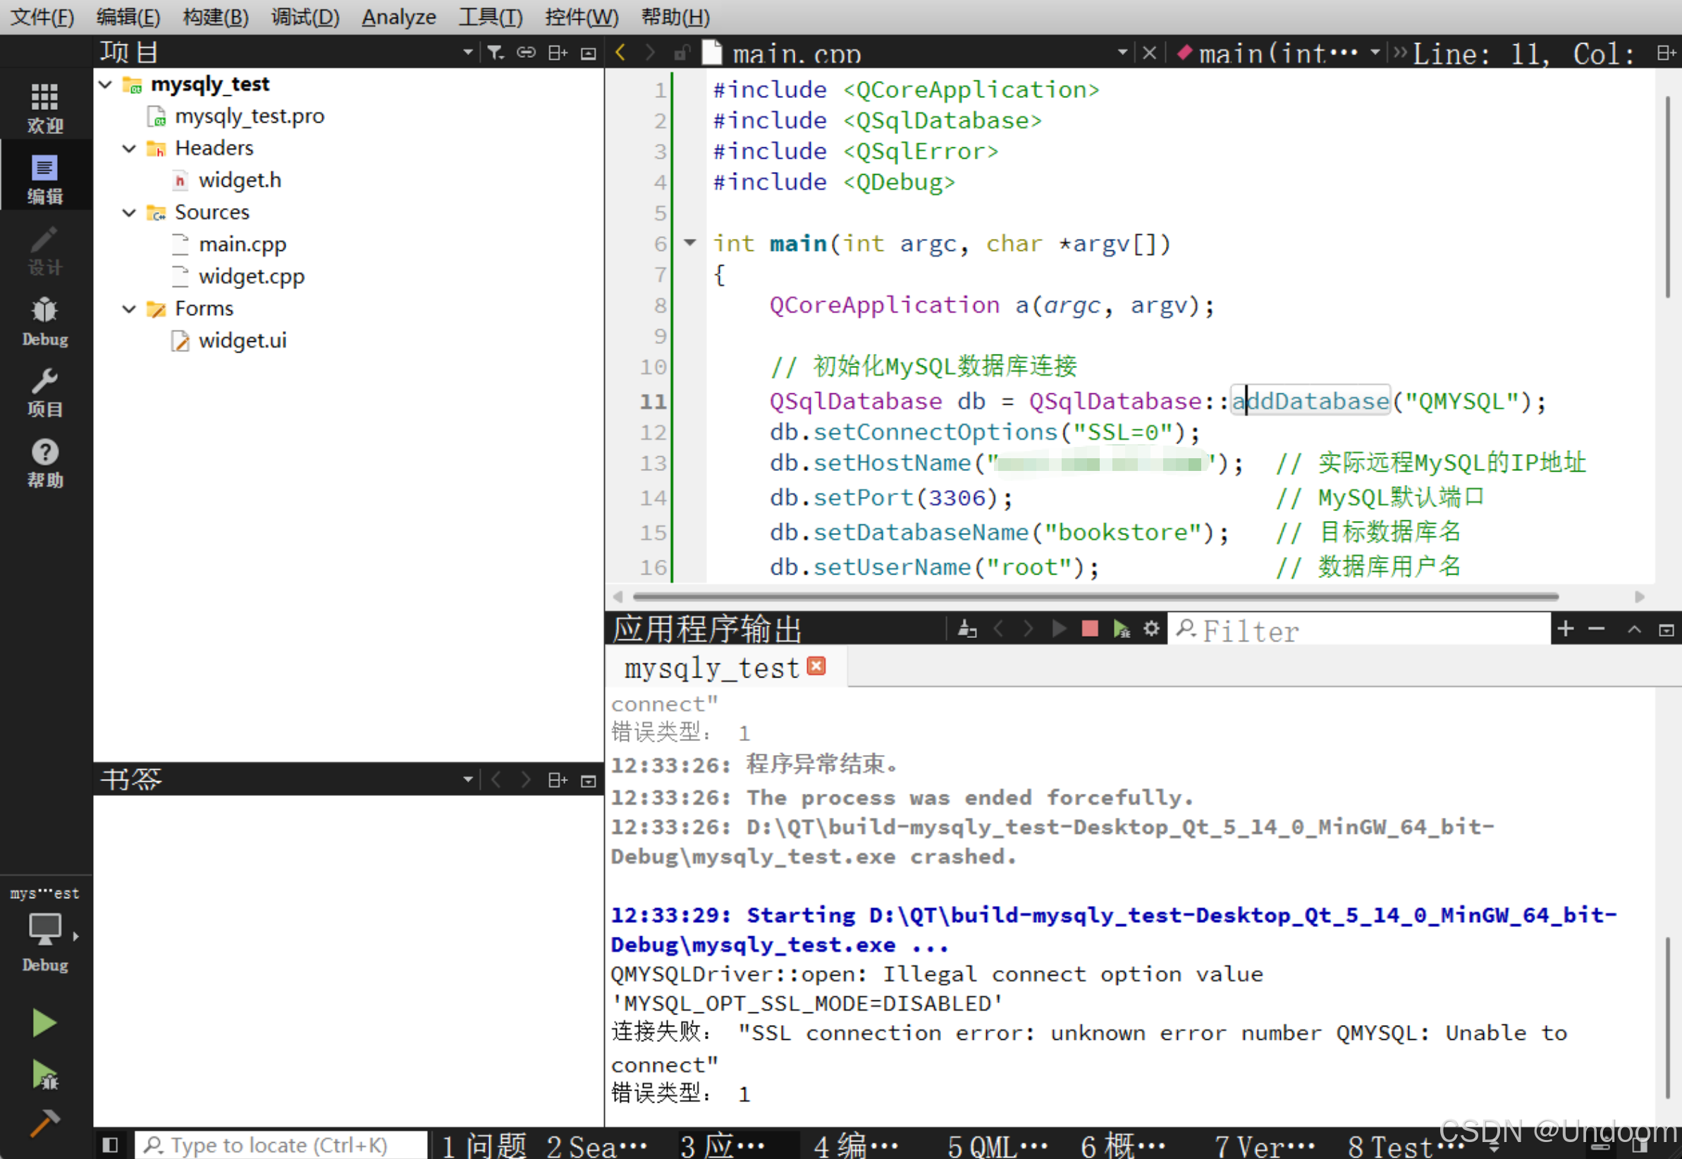Open Projects mode with wrench icon
The image size is (1682, 1159).
[x=44, y=391]
